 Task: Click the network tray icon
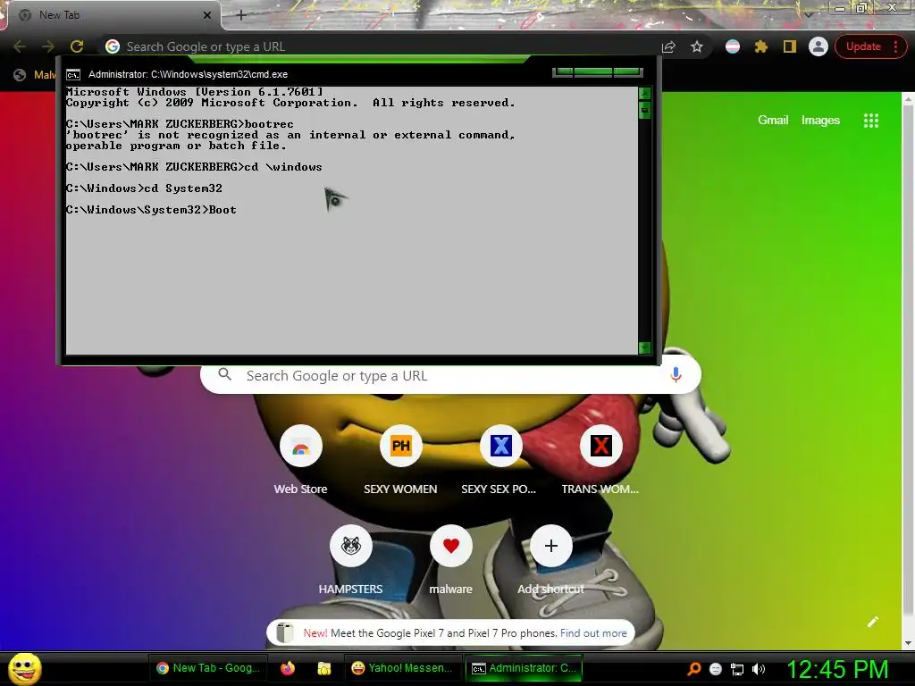[x=737, y=669]
